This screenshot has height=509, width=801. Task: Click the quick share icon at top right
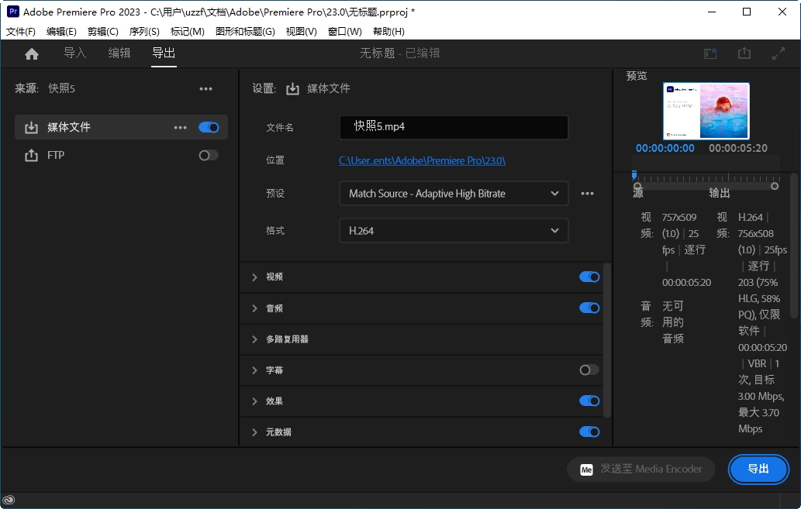tap(744, 53)
